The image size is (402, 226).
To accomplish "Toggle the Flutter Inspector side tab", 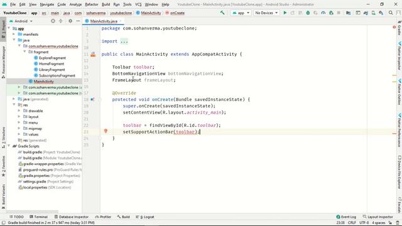I will tap(399, 56).
